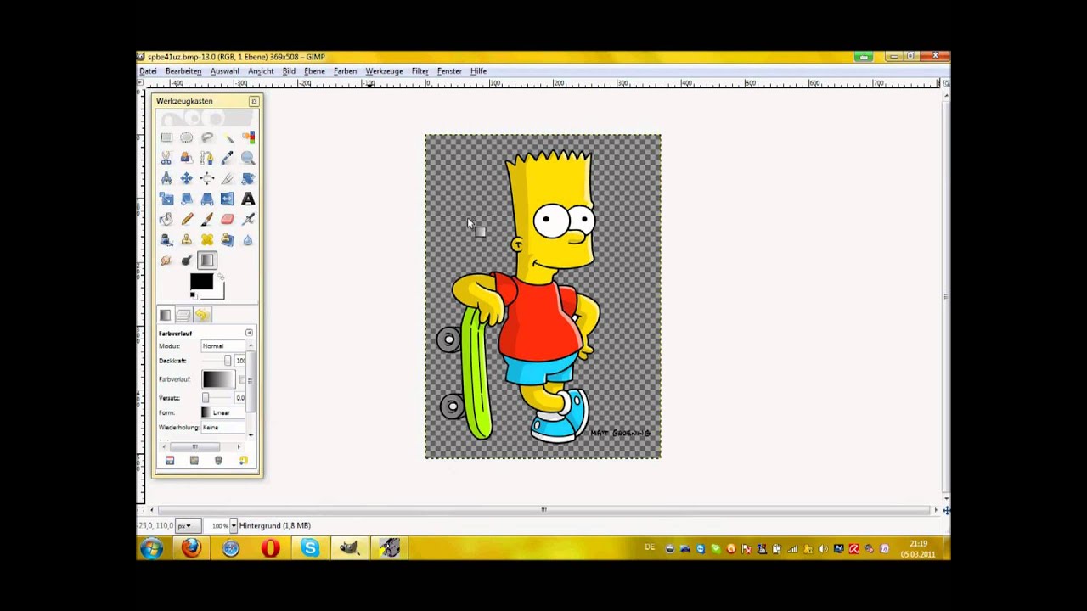Delete saved tool options icon
The width and height of the screenshot is (1087, 611).
coord(218,460)
